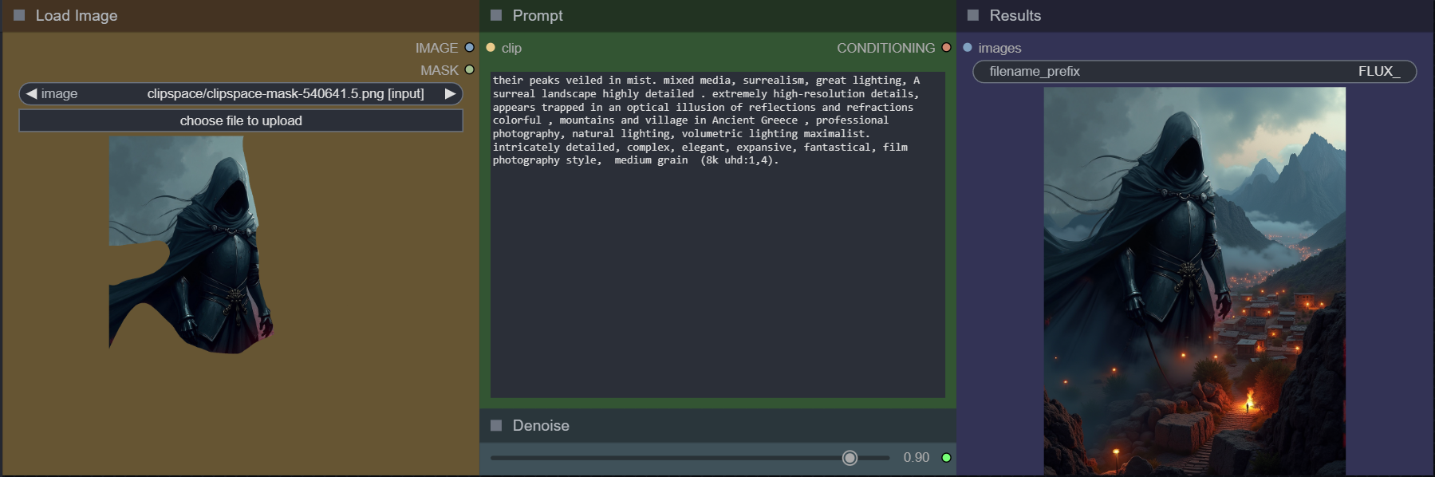Click the images input connector dot
1435x477 pixels.
click(x=968, y=48)
